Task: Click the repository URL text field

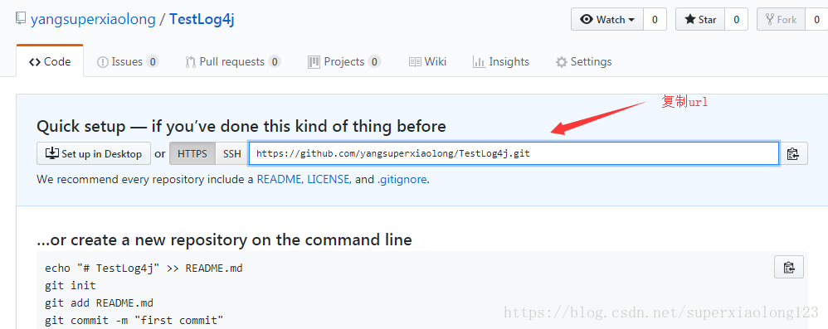Action: coord(514,154)
